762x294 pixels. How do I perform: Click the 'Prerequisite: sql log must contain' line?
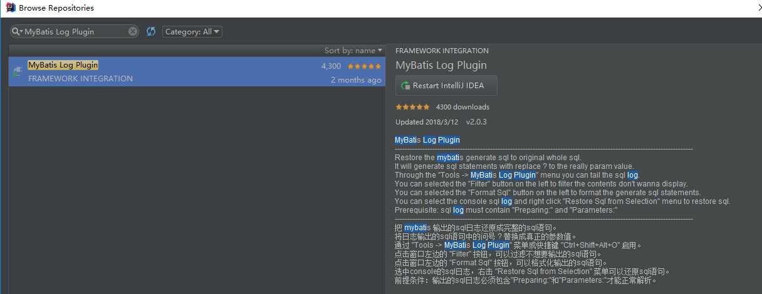click(506, 210)
